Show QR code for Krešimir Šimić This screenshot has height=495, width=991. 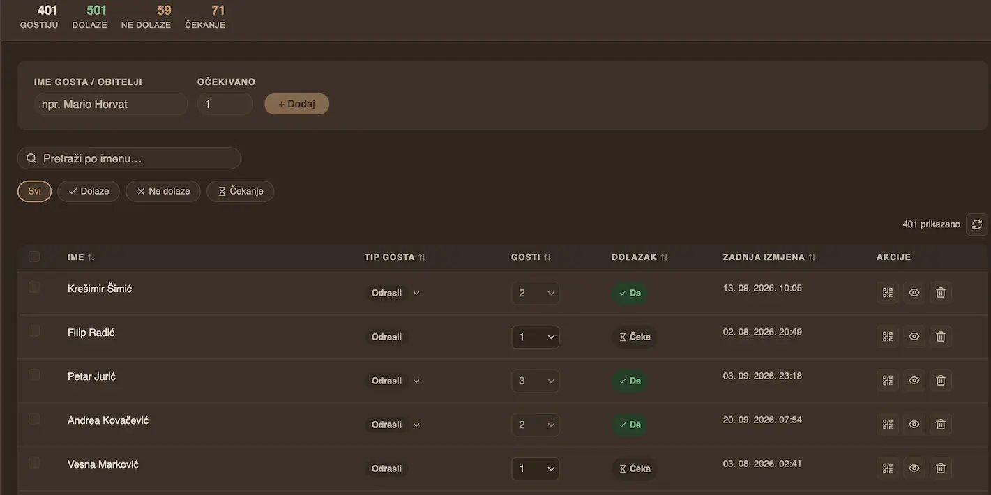point(888,293)
